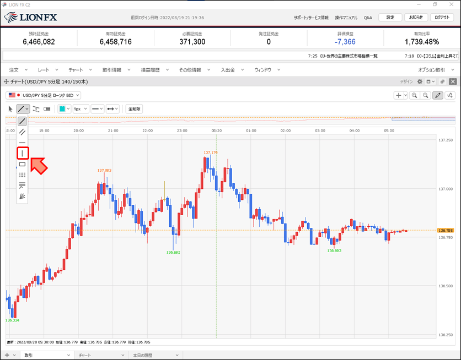Open the USD/JPY 5分足 chart selector dropdown
The width and height of the screenshot is (461, 360).
pyautogui.click(x=43, y=95)
